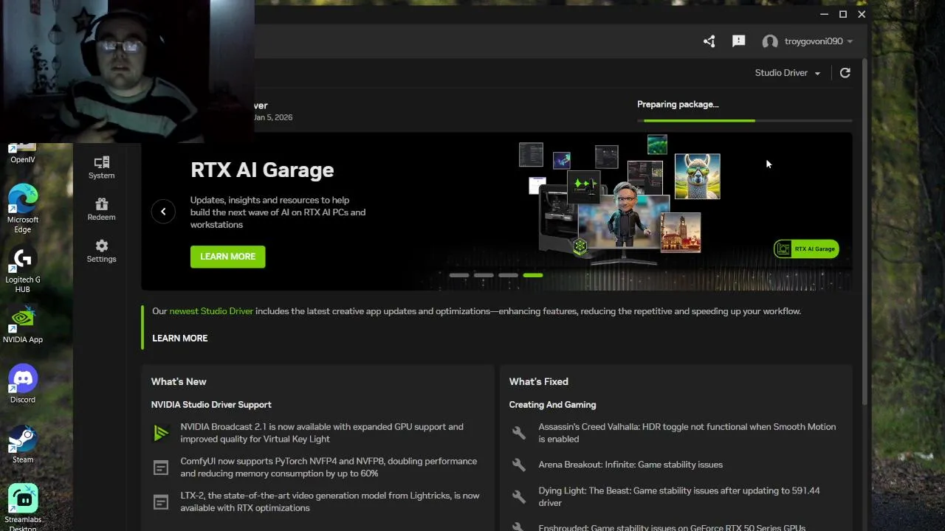The height and width of the screenshot is (531, 945).
Task: Select the third banner slide indicator
Action: pos(508,275)
